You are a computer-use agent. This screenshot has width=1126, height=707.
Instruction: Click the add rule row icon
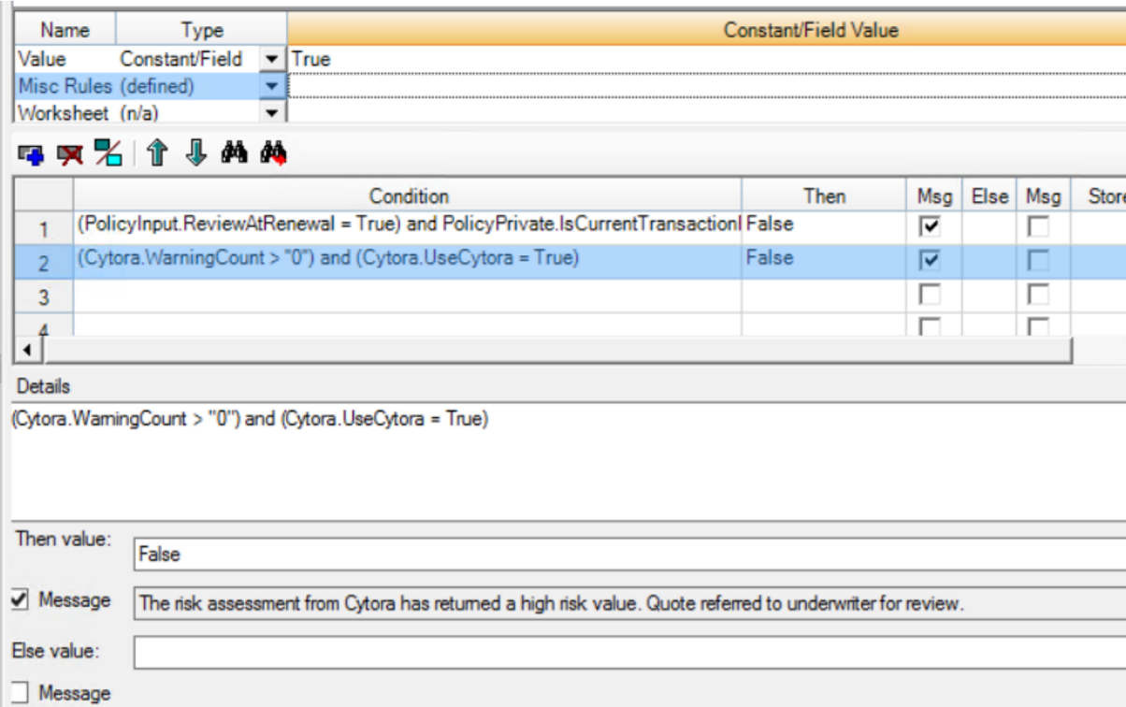coord(31,154)
